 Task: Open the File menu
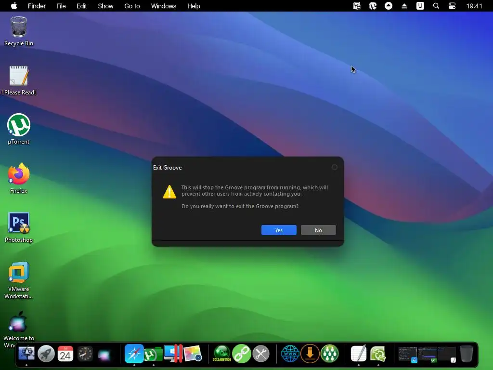coord(61,6)
